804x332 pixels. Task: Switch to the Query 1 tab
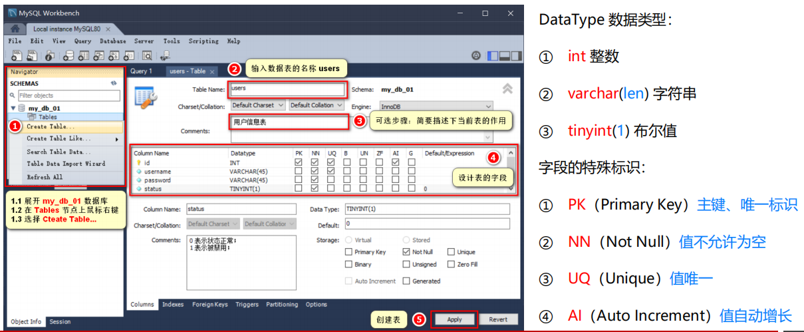pos(141,71)
